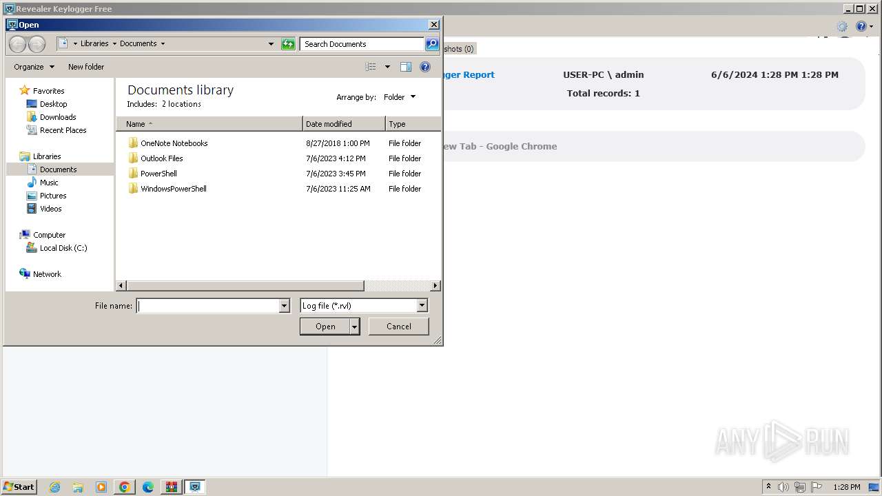Open Windows Media Player from taskbar

tap(101, 487)
